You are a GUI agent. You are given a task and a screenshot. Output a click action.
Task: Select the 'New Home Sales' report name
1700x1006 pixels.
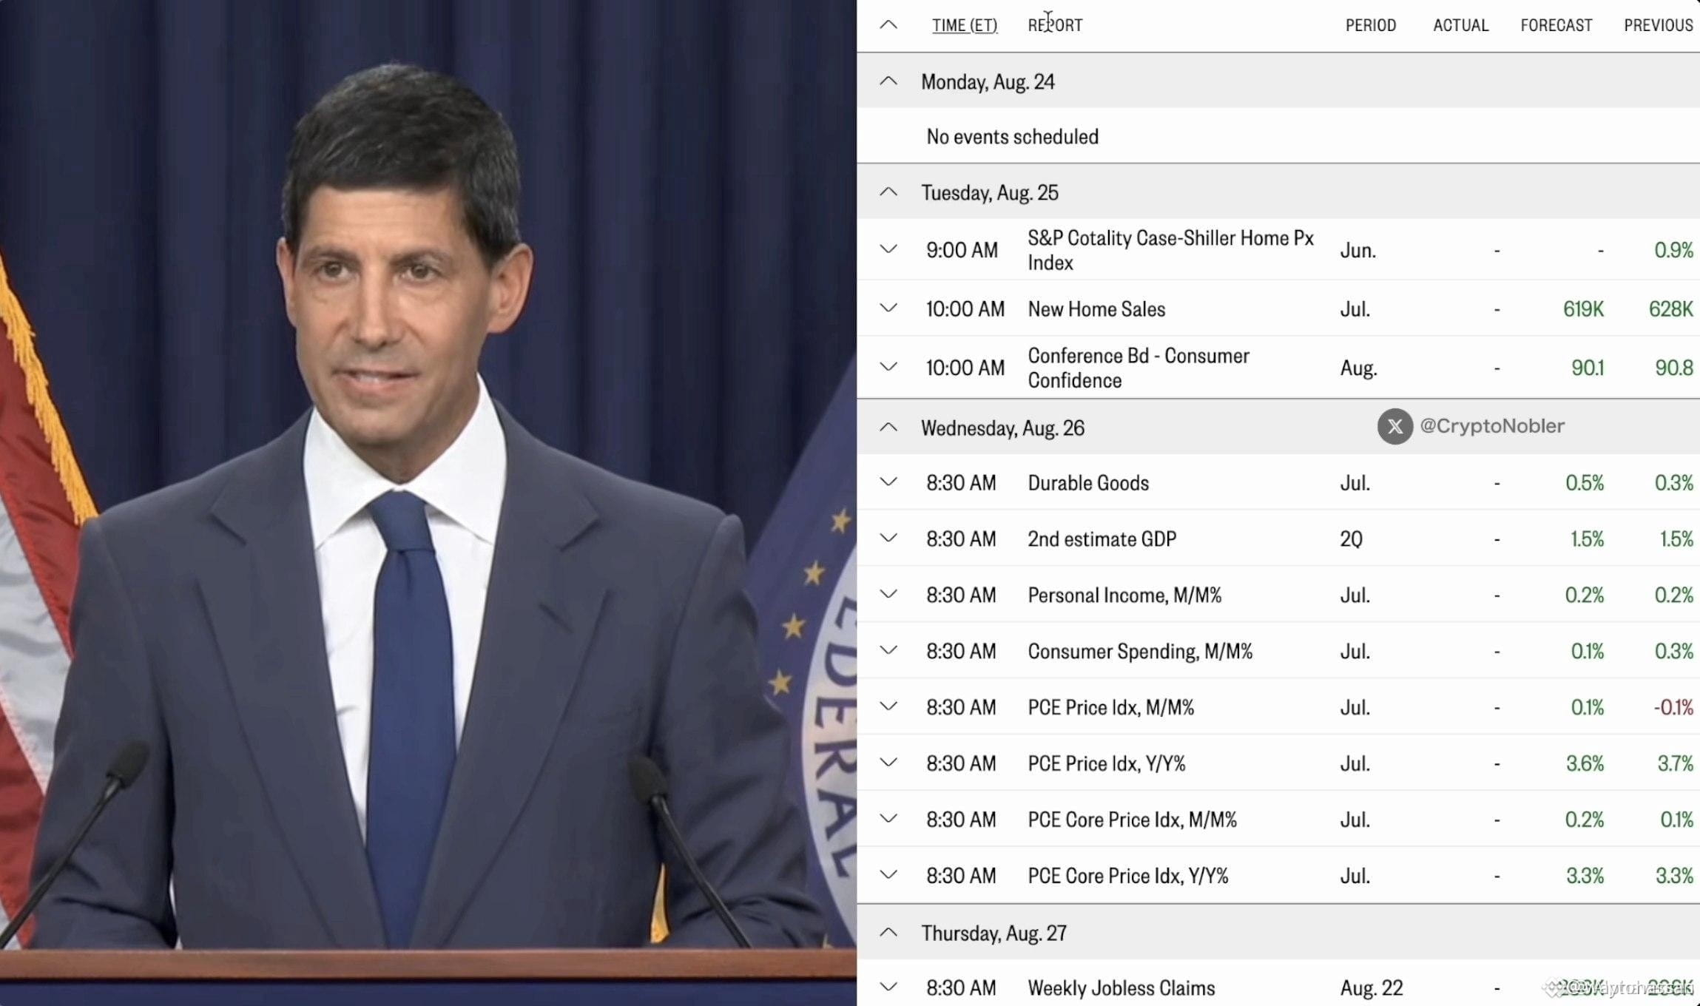point(1096,309)
